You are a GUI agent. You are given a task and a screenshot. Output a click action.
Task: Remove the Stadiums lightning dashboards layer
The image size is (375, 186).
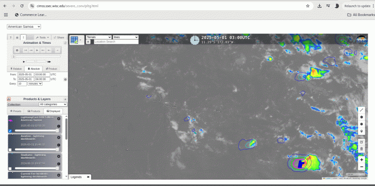tap(59, 156)
